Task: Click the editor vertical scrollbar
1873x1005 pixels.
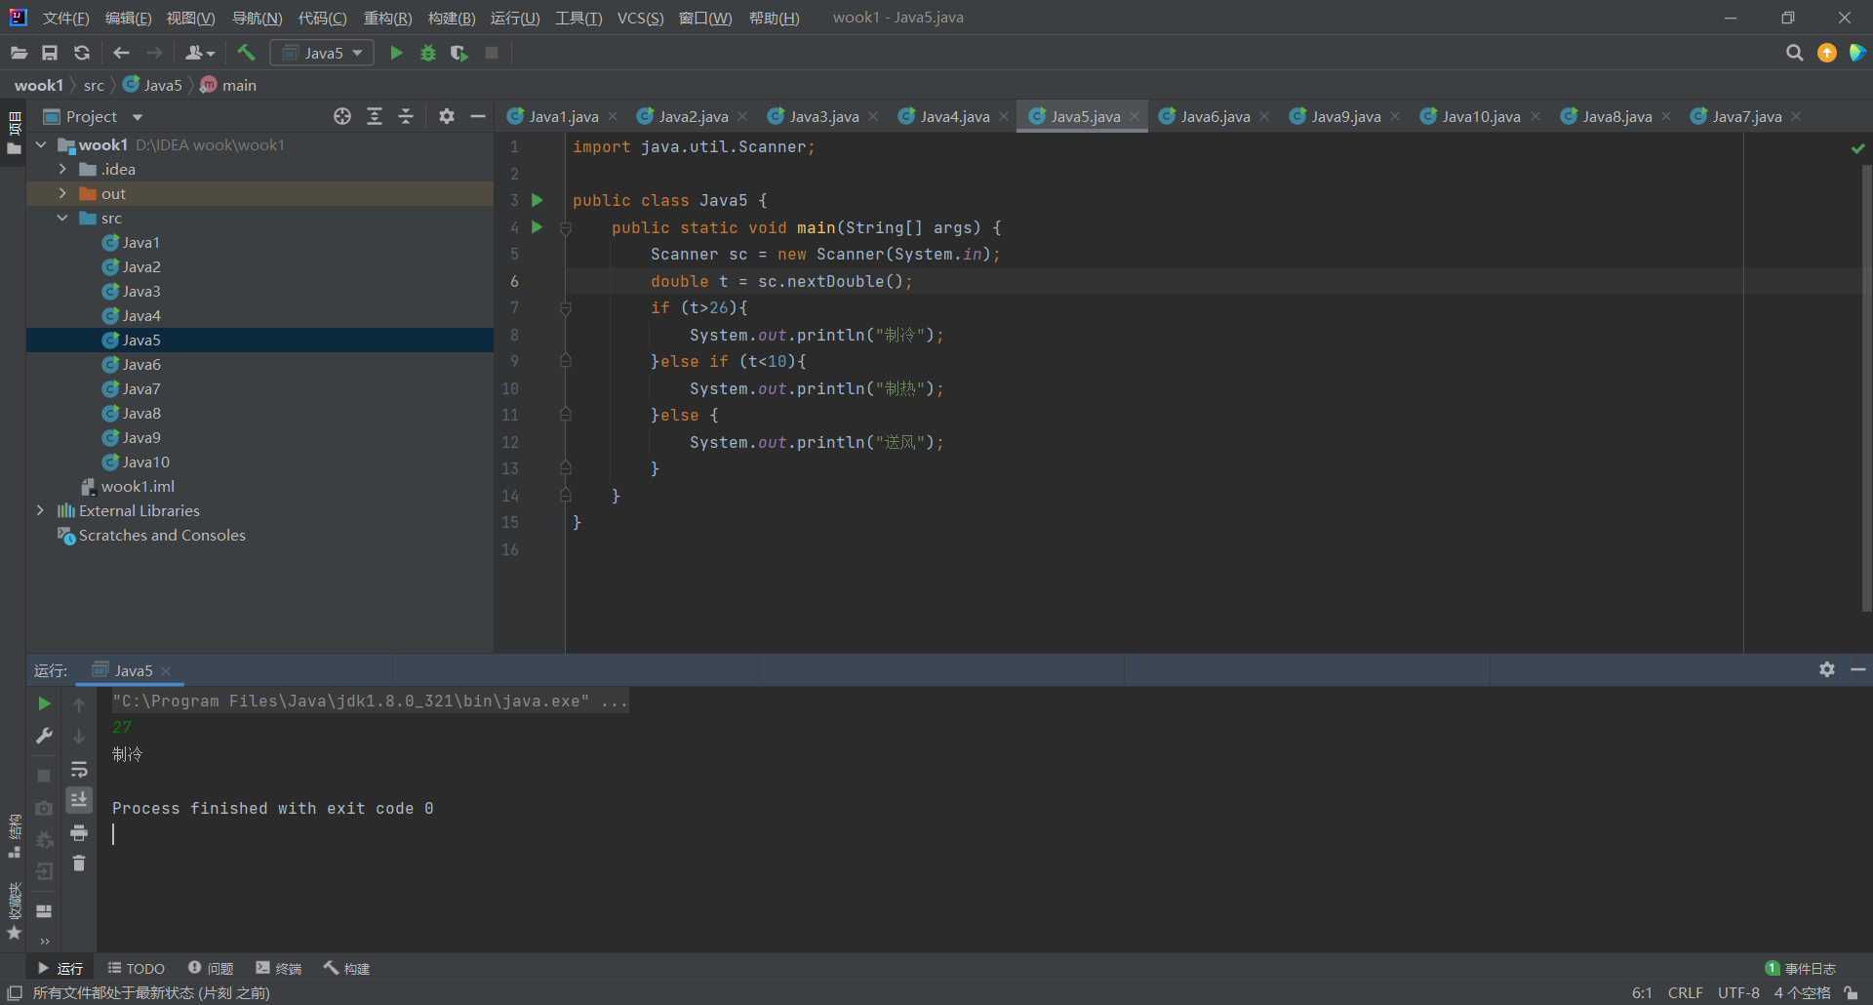Action: click(x=1866, y=390)
